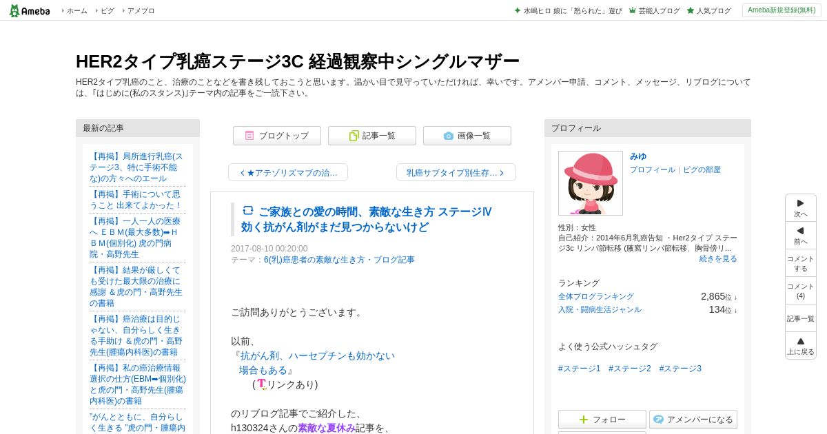Click the green plus icon on フォロー
Screen dimensions: 827x434
tap(584, 420)
